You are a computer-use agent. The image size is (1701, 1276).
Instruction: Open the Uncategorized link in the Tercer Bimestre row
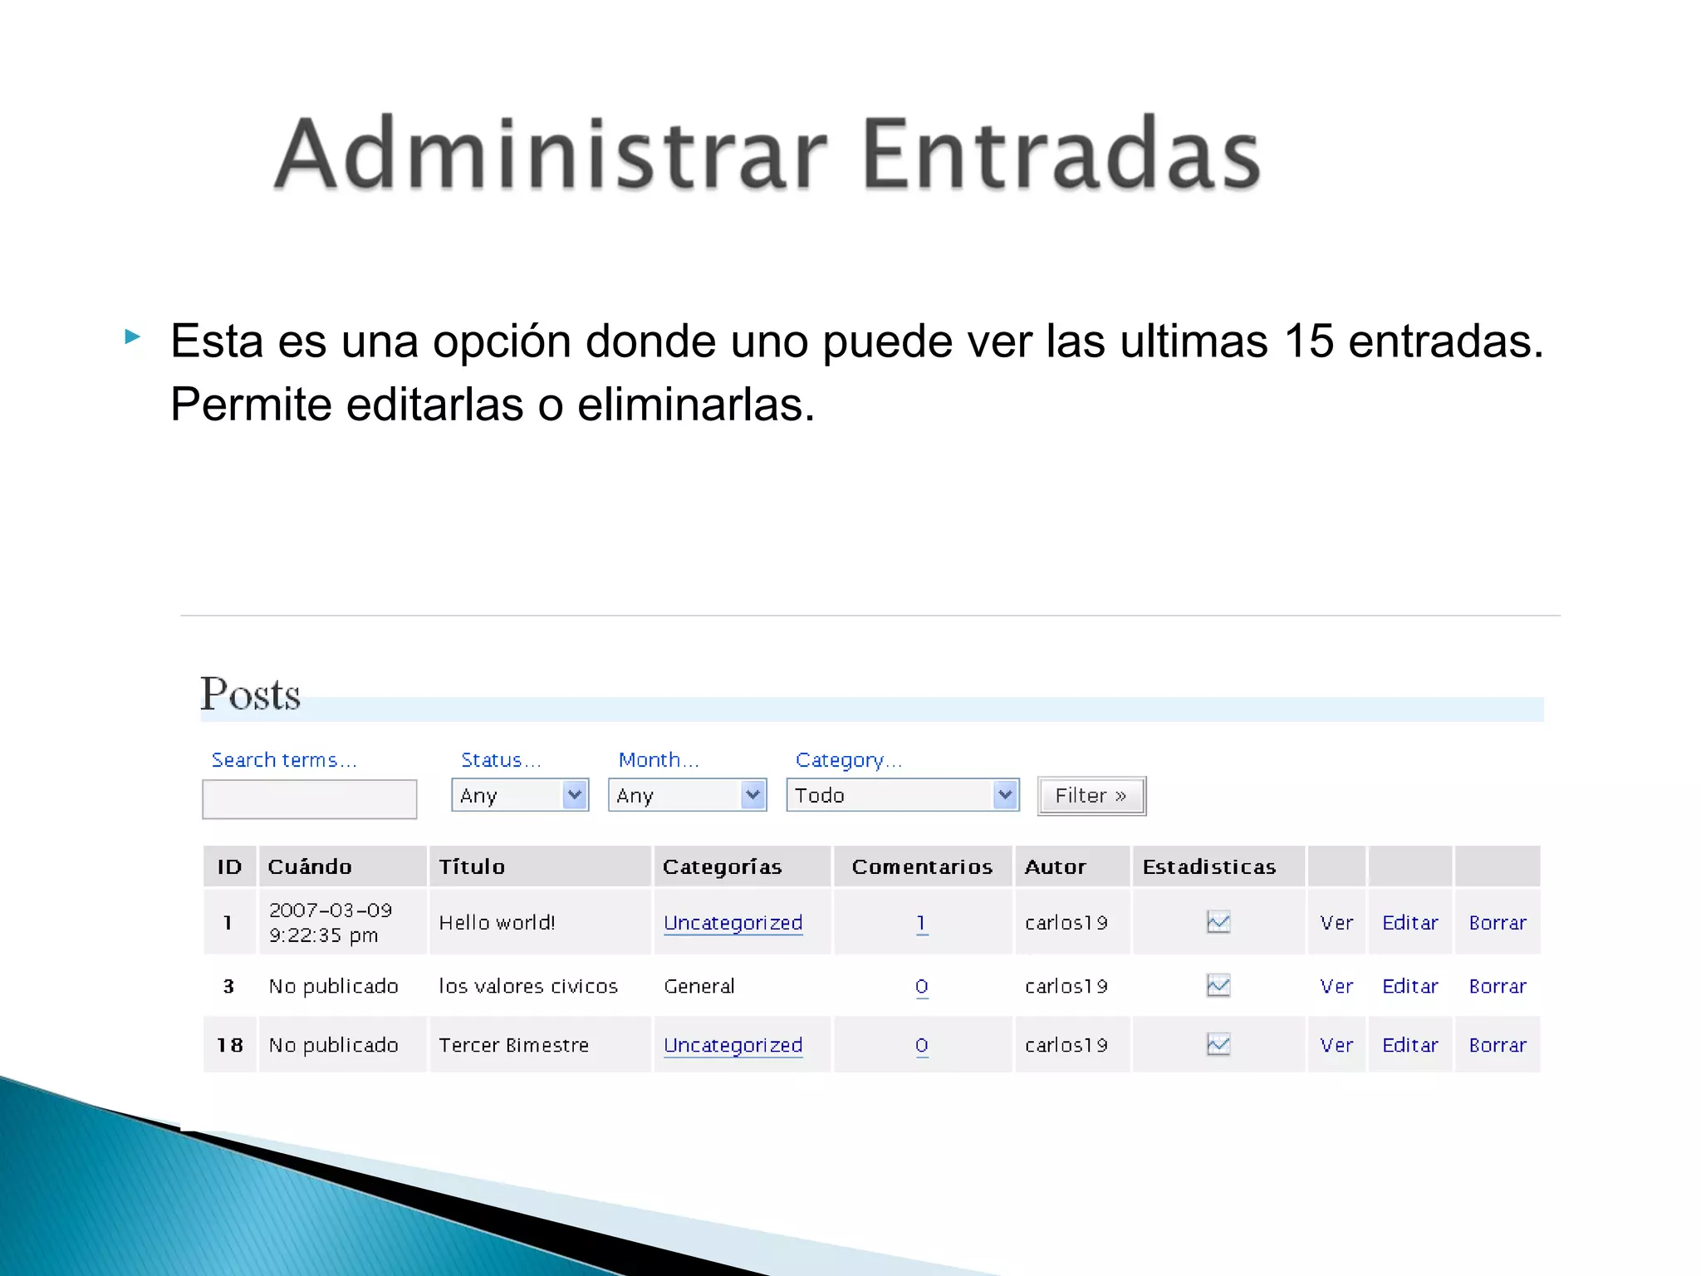(x=733, y=1045)
